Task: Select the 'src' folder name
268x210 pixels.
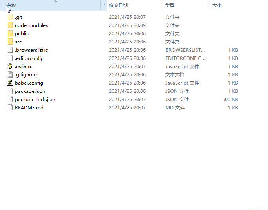Action: tap(18, 42)
